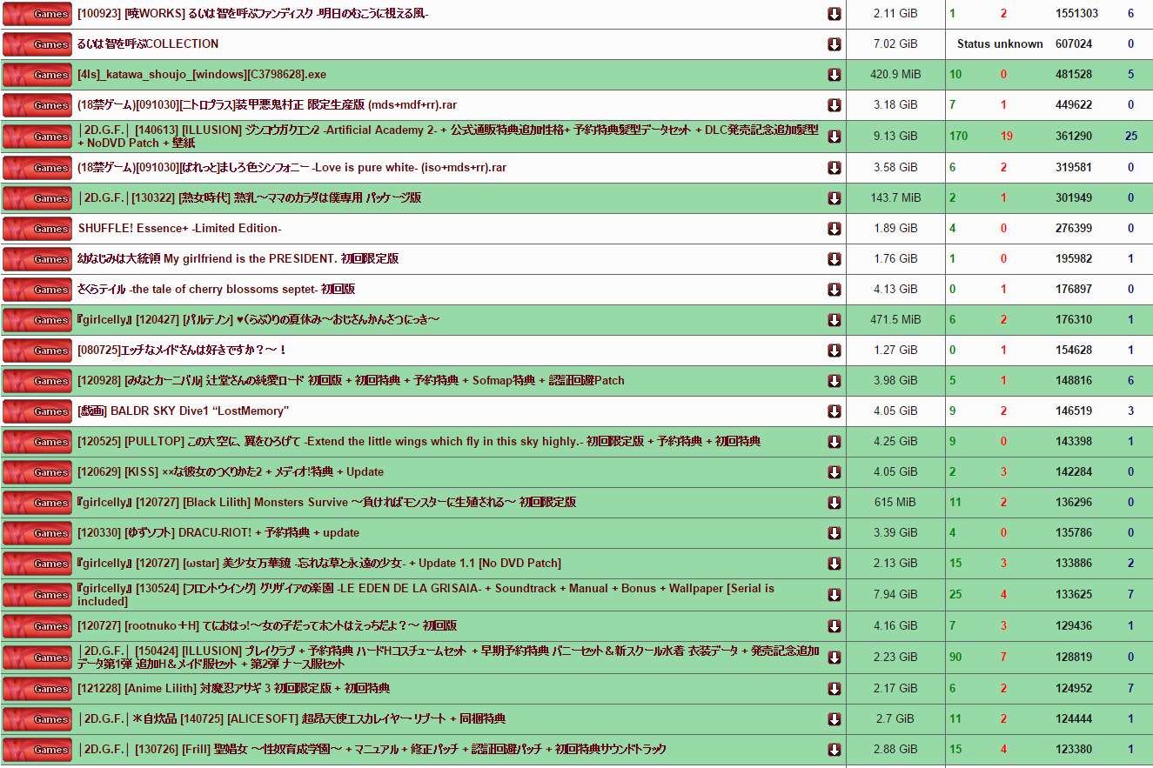Image resolution: width=1153 pixels, height=768 pixels.
Task: Click the 1.76 GiB size value
Action: (895, 259)
